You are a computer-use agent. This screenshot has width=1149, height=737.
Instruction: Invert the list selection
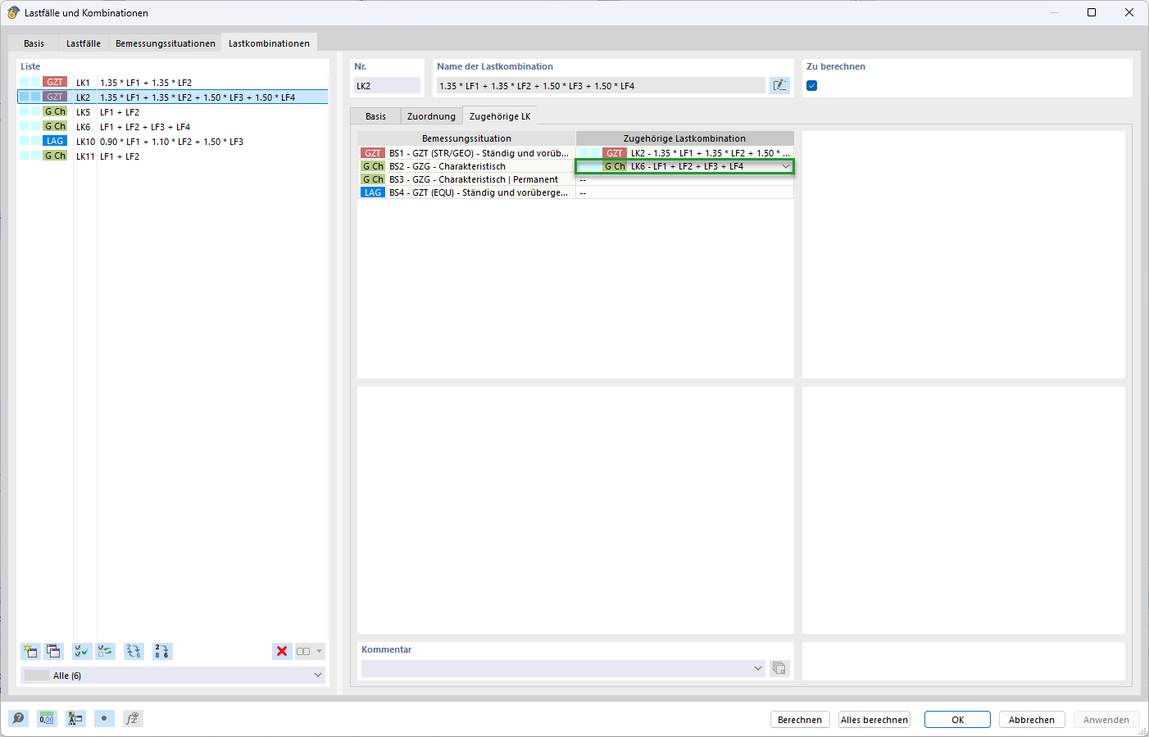[105, 651]
